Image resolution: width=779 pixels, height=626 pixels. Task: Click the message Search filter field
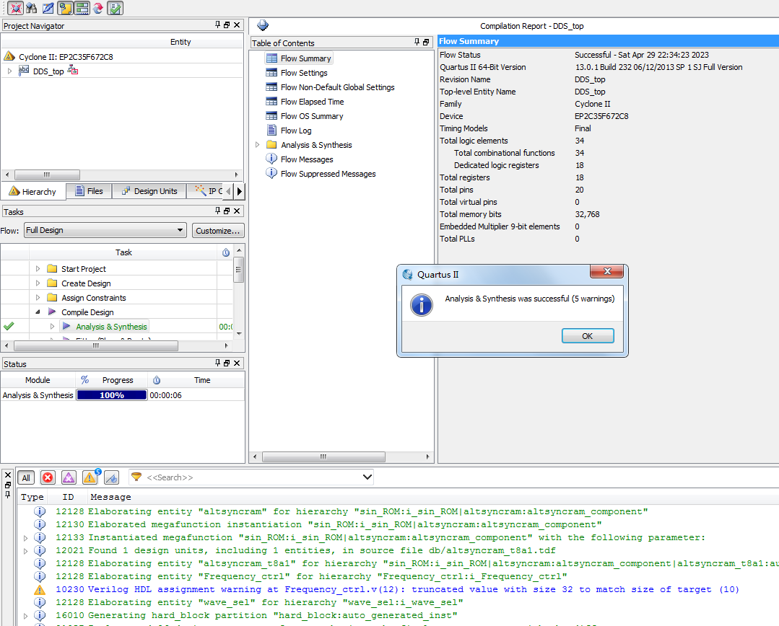coord(253,477)
